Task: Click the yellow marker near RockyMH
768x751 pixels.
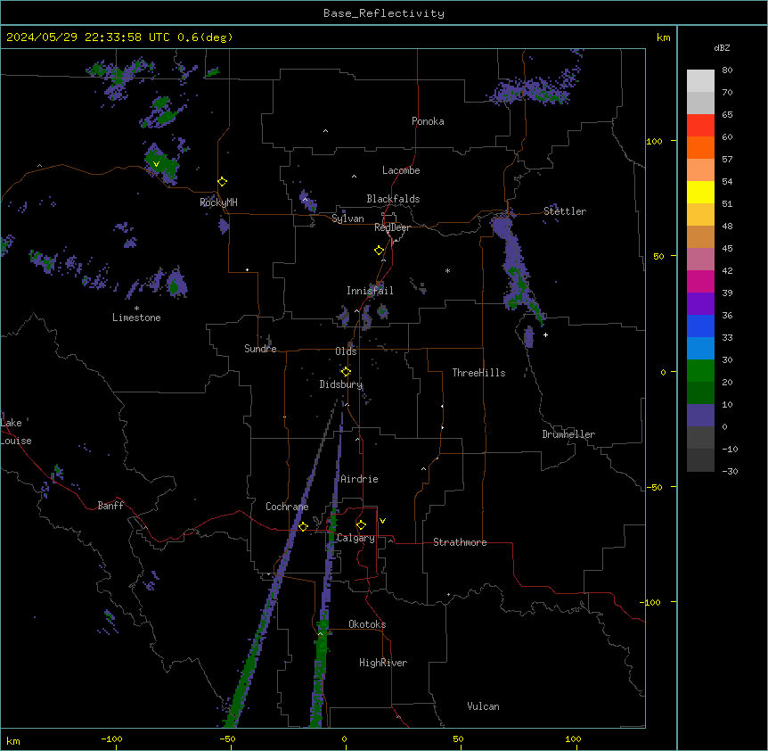Action: 223,182
